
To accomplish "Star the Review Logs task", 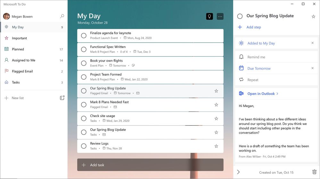I will [216, 146].
